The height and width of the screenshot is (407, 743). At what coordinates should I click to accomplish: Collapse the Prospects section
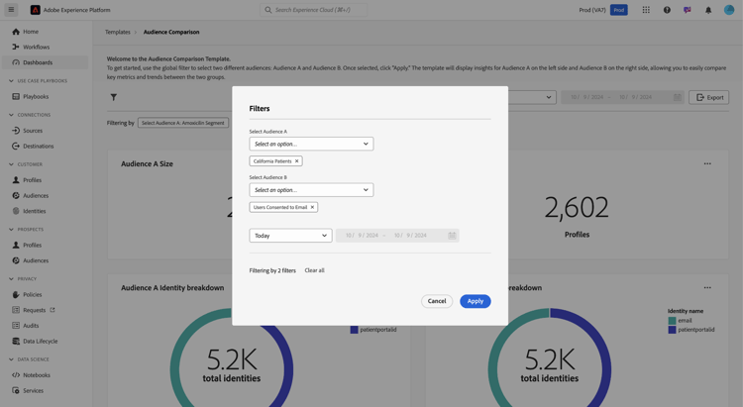11,230
